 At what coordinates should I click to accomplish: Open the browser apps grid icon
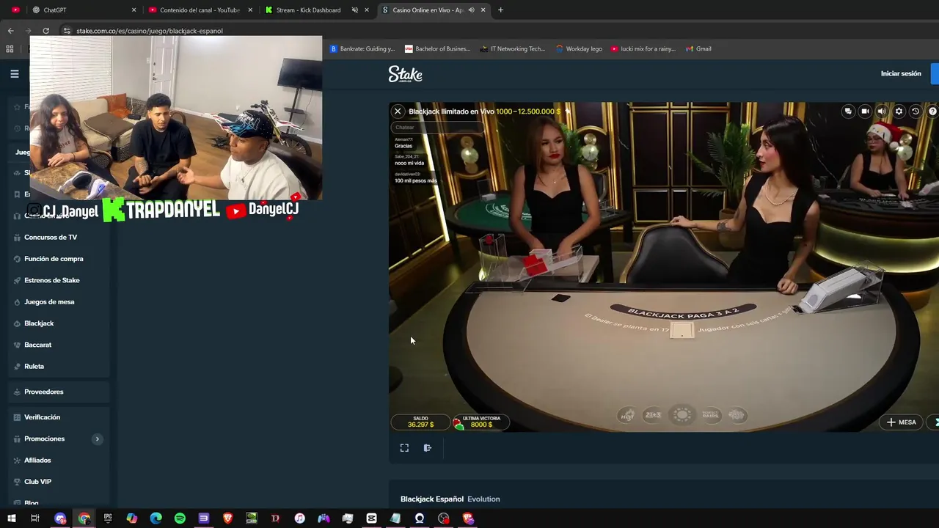(x=10, y=49)
